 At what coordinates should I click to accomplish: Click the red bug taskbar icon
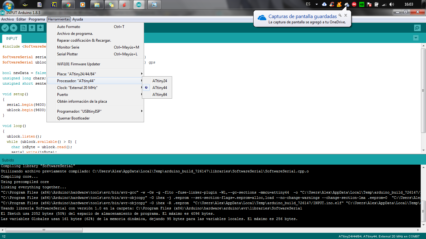(124, 5)
